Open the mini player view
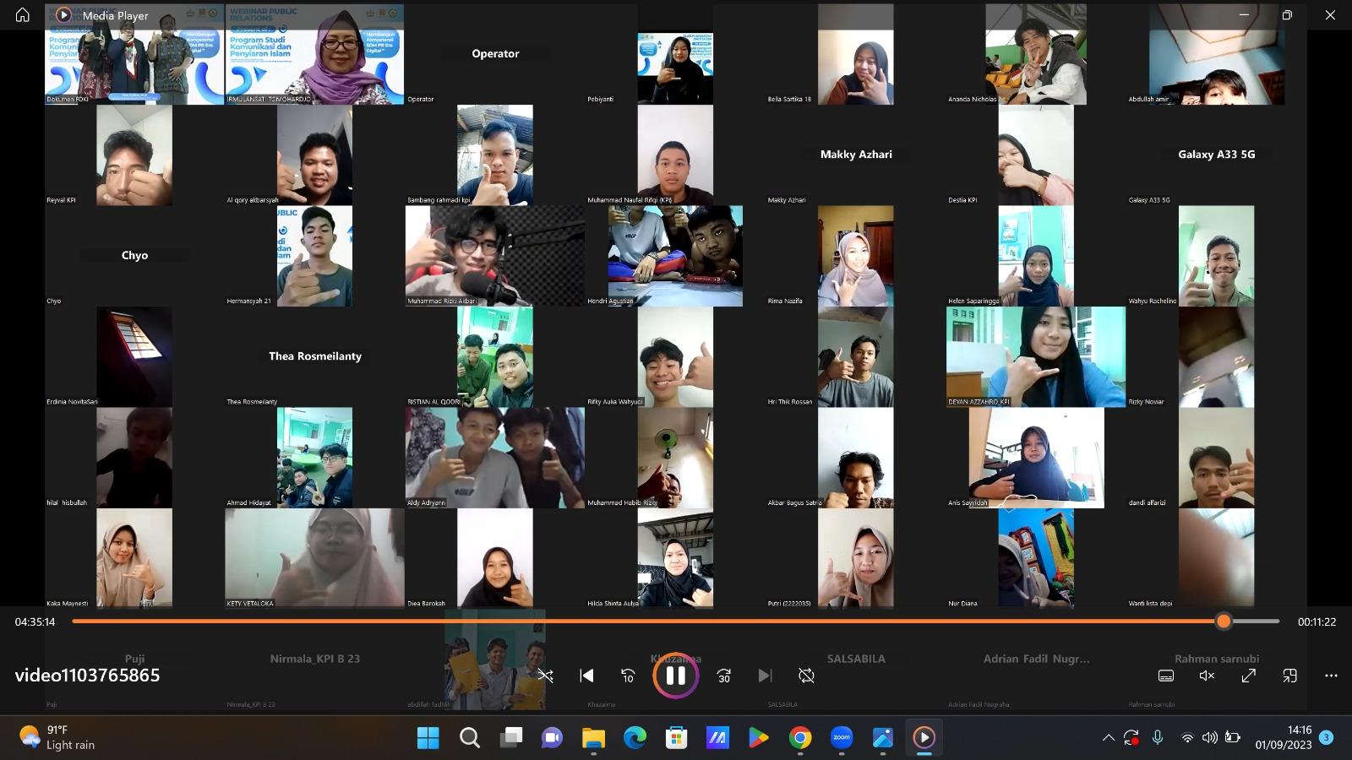This screenshot has height=760, width=1352. tap(1289, 676)
